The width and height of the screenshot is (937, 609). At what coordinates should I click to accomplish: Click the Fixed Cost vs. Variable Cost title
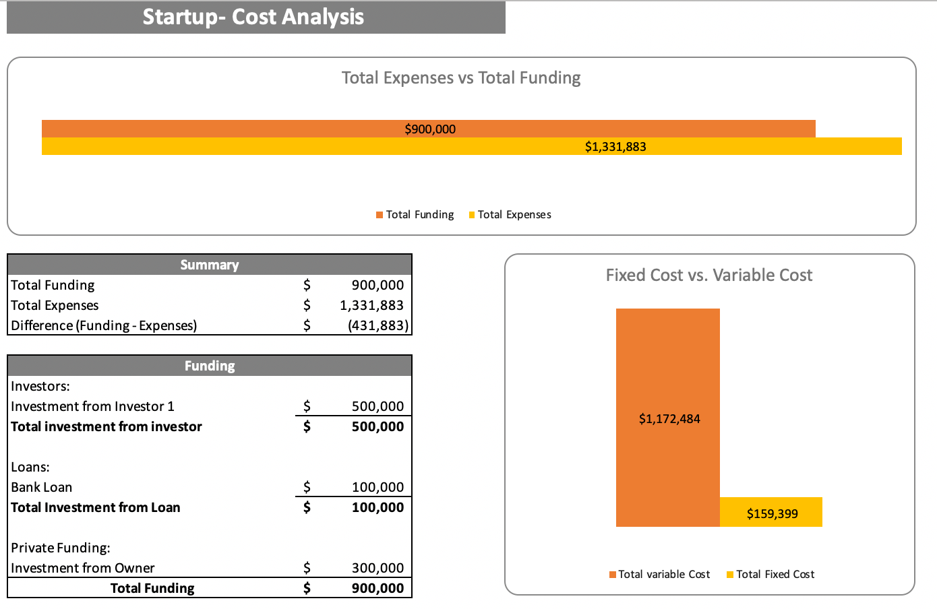[x=709, y=275]
